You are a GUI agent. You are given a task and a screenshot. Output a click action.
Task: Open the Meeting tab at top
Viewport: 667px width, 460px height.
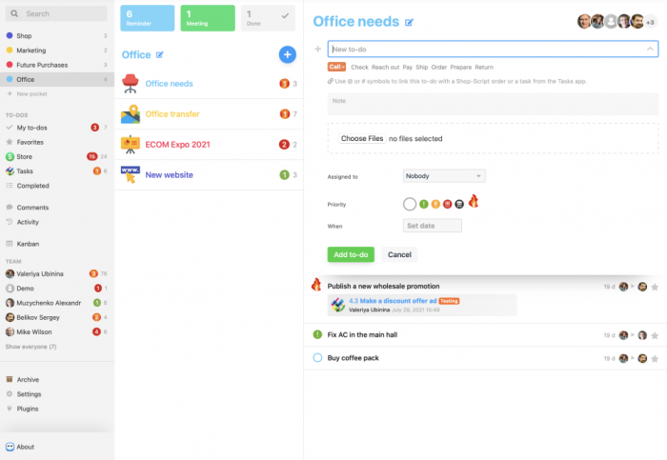coord(208,18)
